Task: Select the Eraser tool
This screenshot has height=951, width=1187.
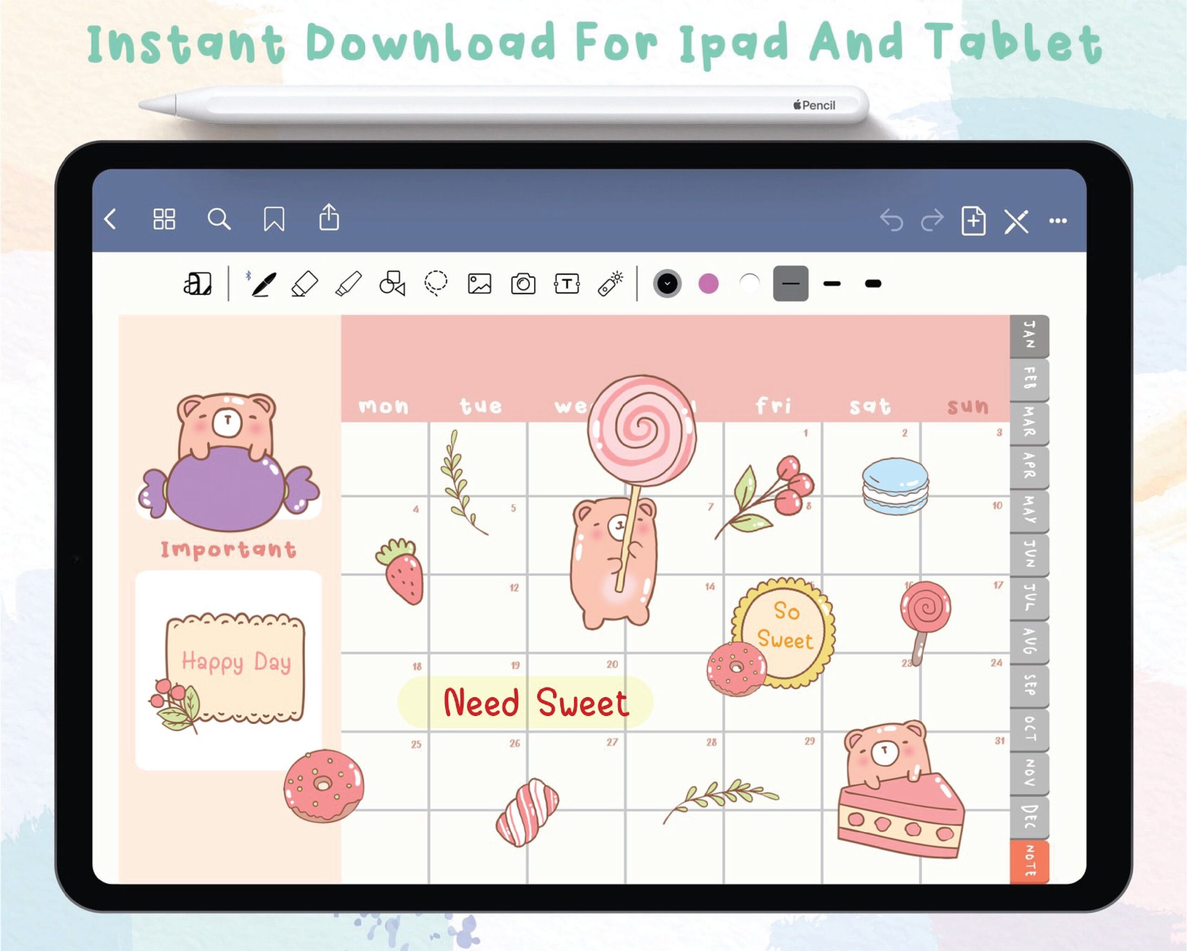Action: 305,284
